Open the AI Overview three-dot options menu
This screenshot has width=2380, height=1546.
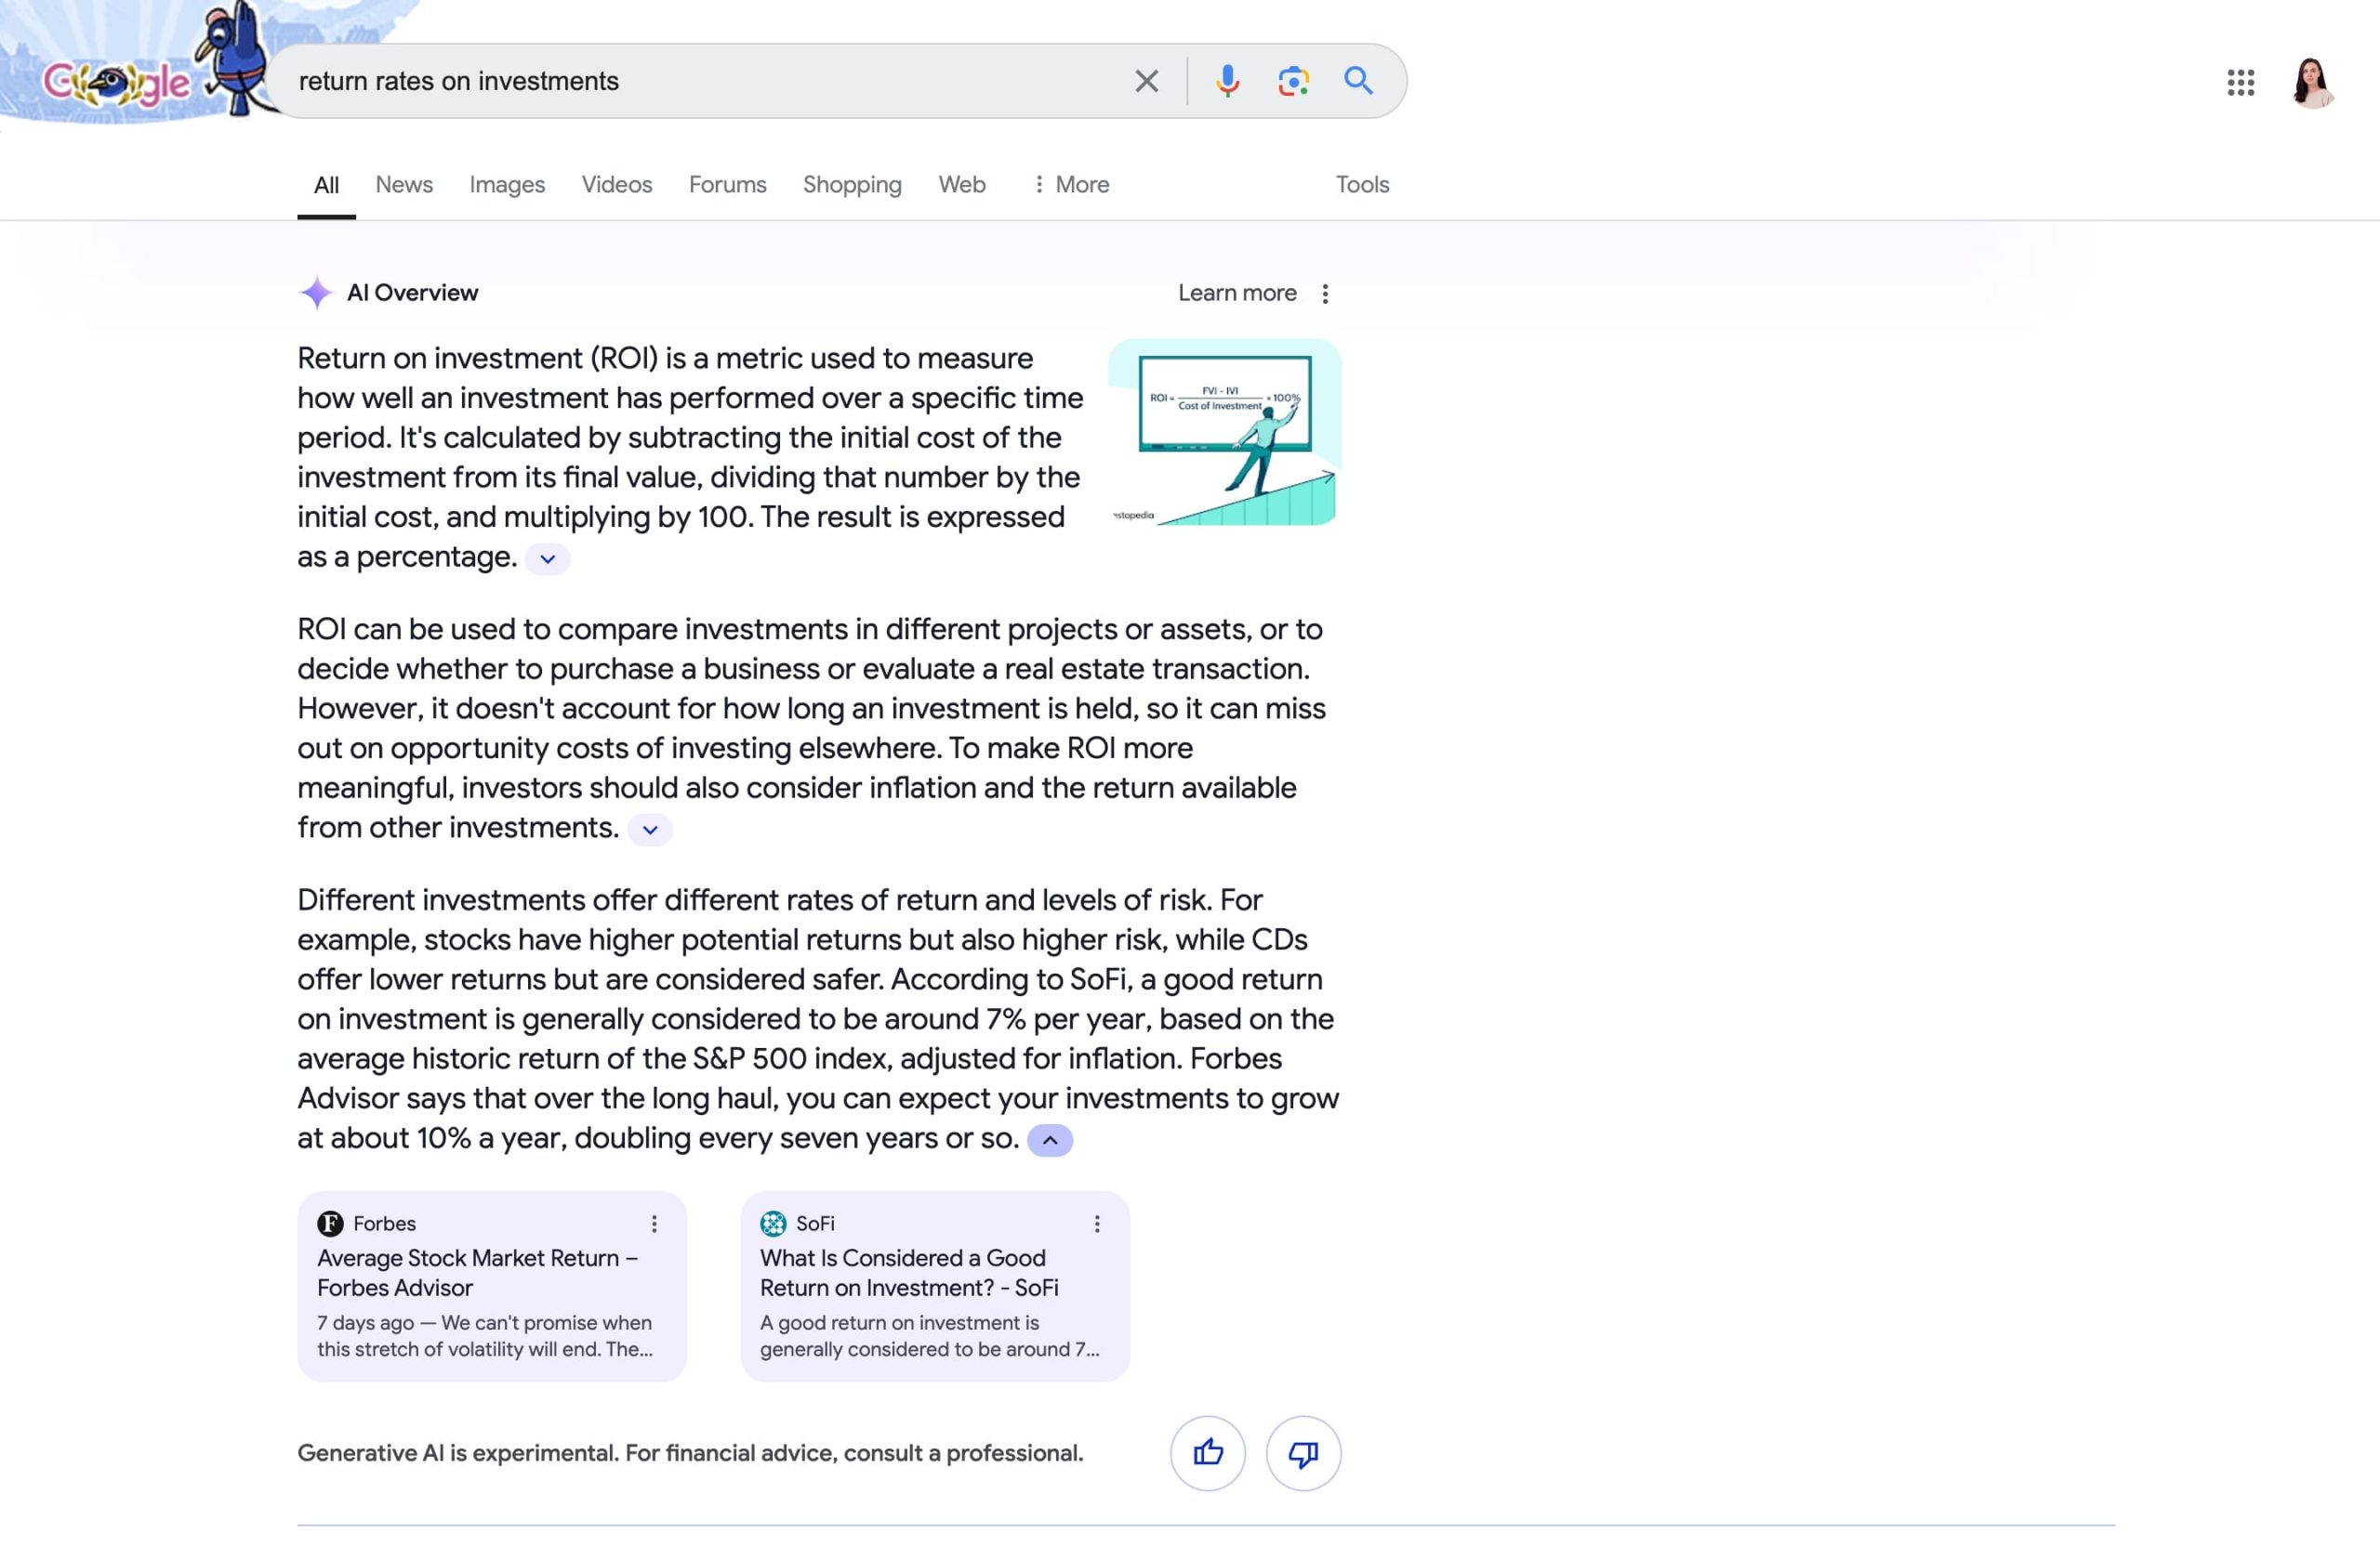[x=1325, y=293]
